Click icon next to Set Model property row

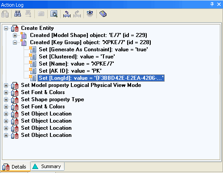point(15,85)
